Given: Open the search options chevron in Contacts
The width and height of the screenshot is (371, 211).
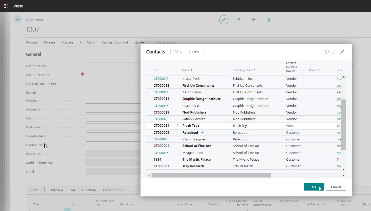Looking at the screenshot, I should click(x=181, y=52).
